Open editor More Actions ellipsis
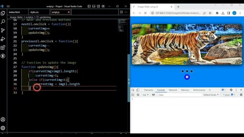The width and height of the screenshot is (244, 137). [126, 12]
